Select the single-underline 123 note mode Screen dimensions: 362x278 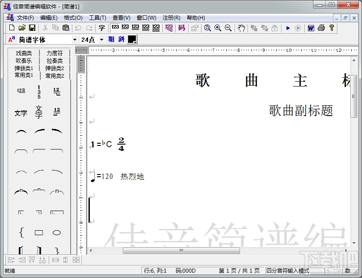pos(125,28)
